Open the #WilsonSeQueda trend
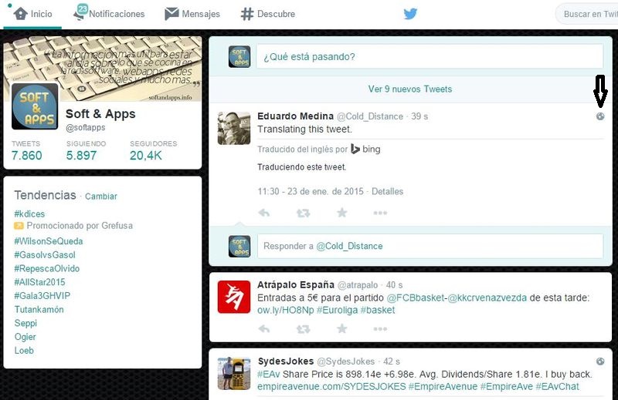Viewport: 618px width, 400px height. (x=49, y=241)
